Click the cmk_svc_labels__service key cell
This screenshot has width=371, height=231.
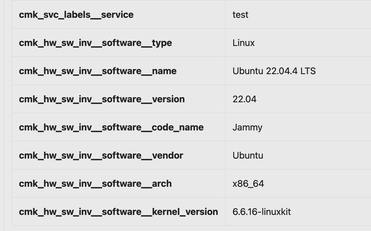tap(76, 15)
